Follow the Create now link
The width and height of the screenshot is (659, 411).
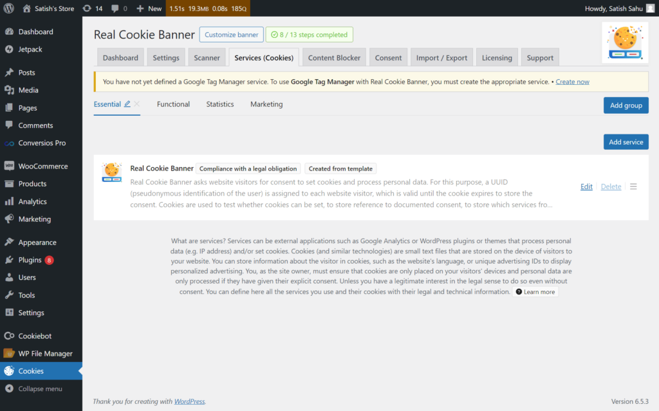(572, 82)
